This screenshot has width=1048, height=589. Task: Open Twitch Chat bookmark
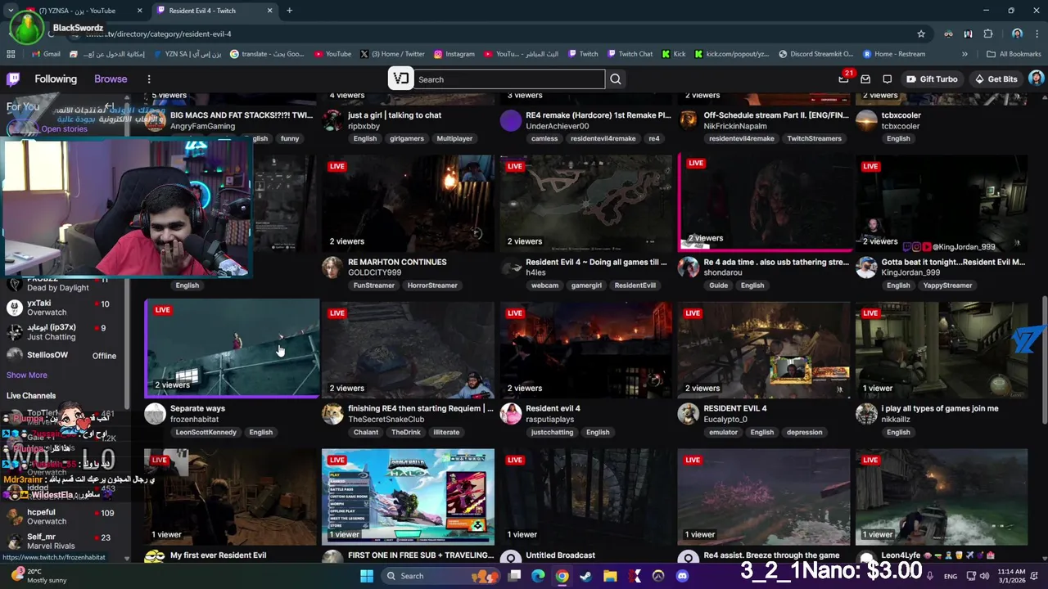(x=630, y=54)
